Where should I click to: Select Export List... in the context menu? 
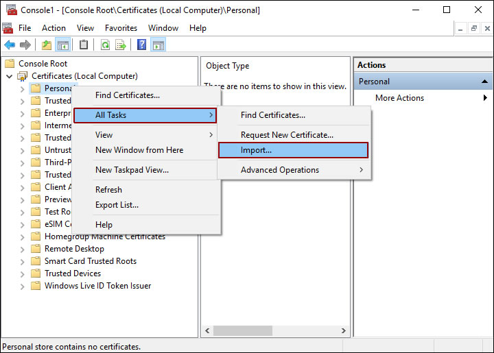117,204
